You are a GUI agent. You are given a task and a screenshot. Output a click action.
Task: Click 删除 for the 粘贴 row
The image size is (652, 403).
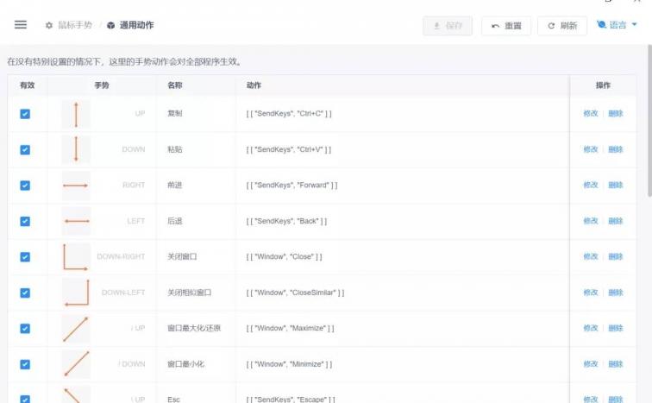616,149
